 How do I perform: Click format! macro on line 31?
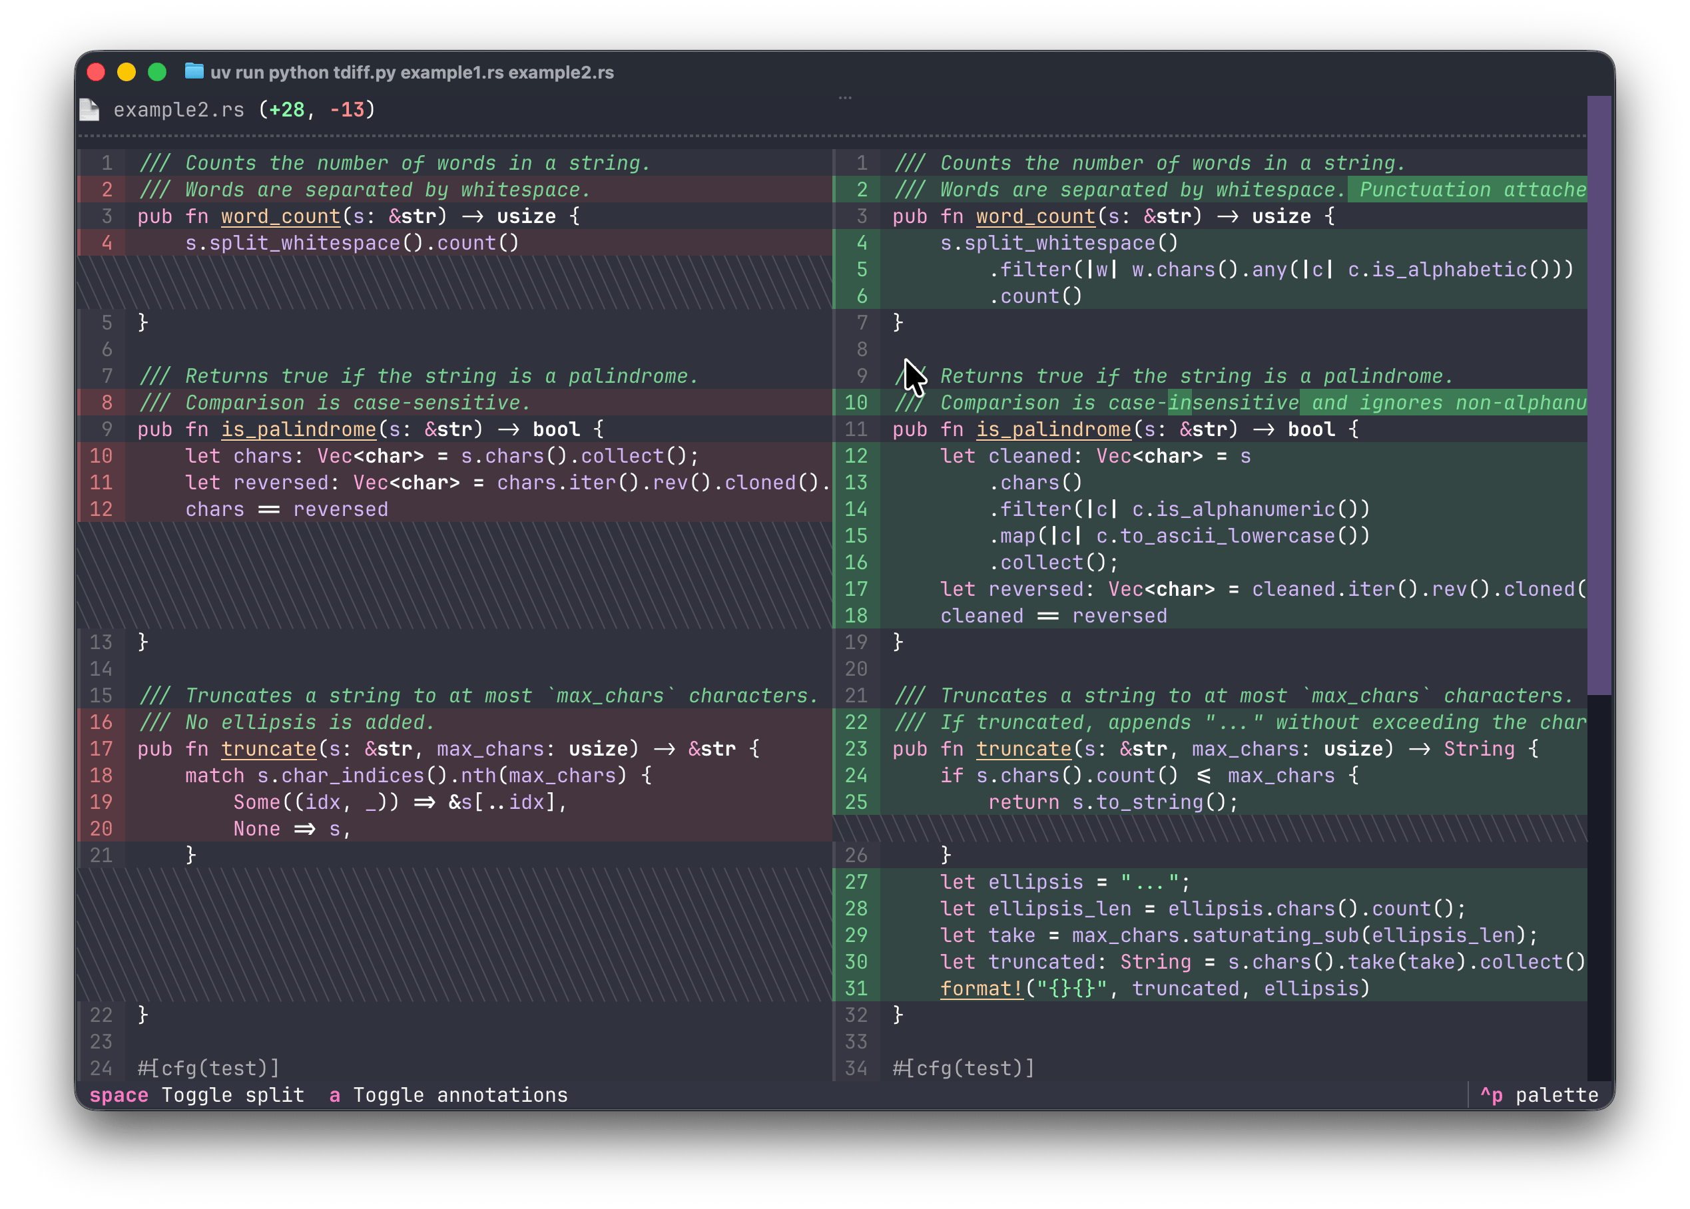(x=982, y=989)
